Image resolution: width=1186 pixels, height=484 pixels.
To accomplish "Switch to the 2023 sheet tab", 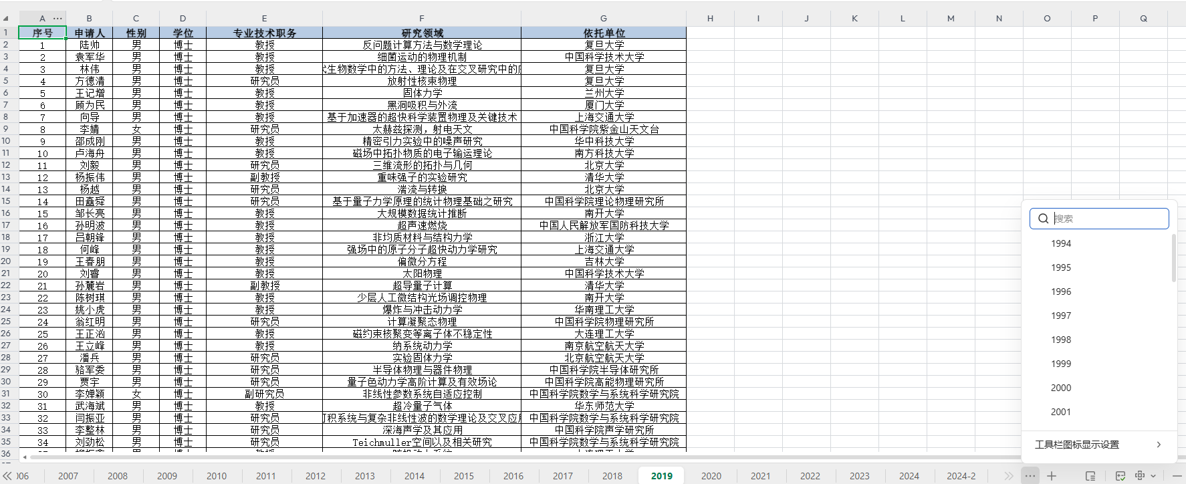I will click(860, 476).
